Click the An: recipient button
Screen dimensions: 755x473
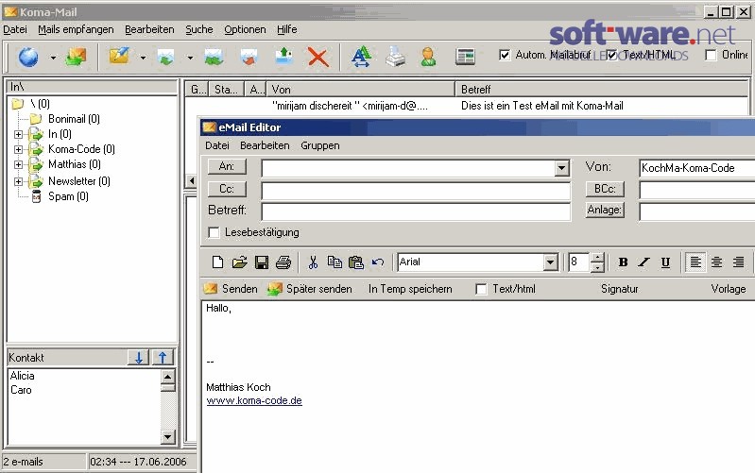point(227,166)
